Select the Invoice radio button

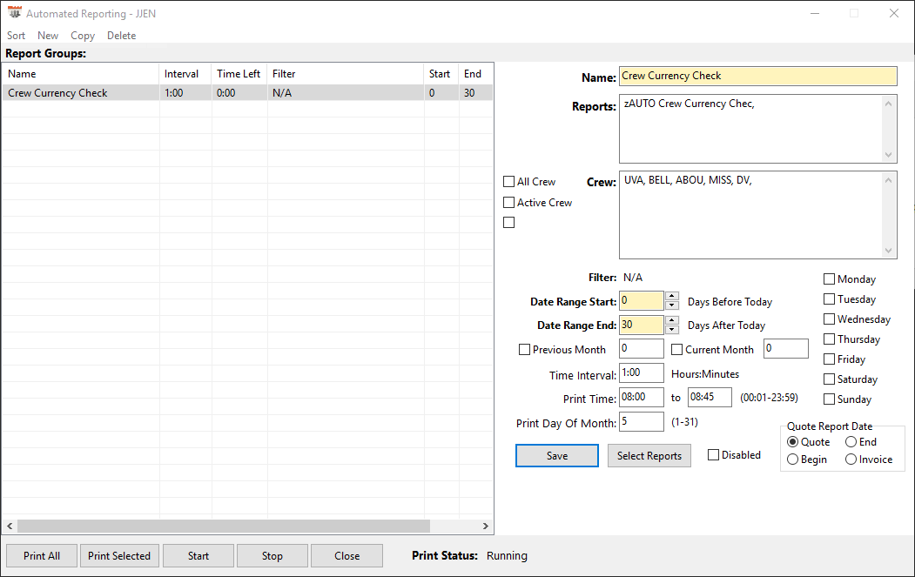(851, 460)
